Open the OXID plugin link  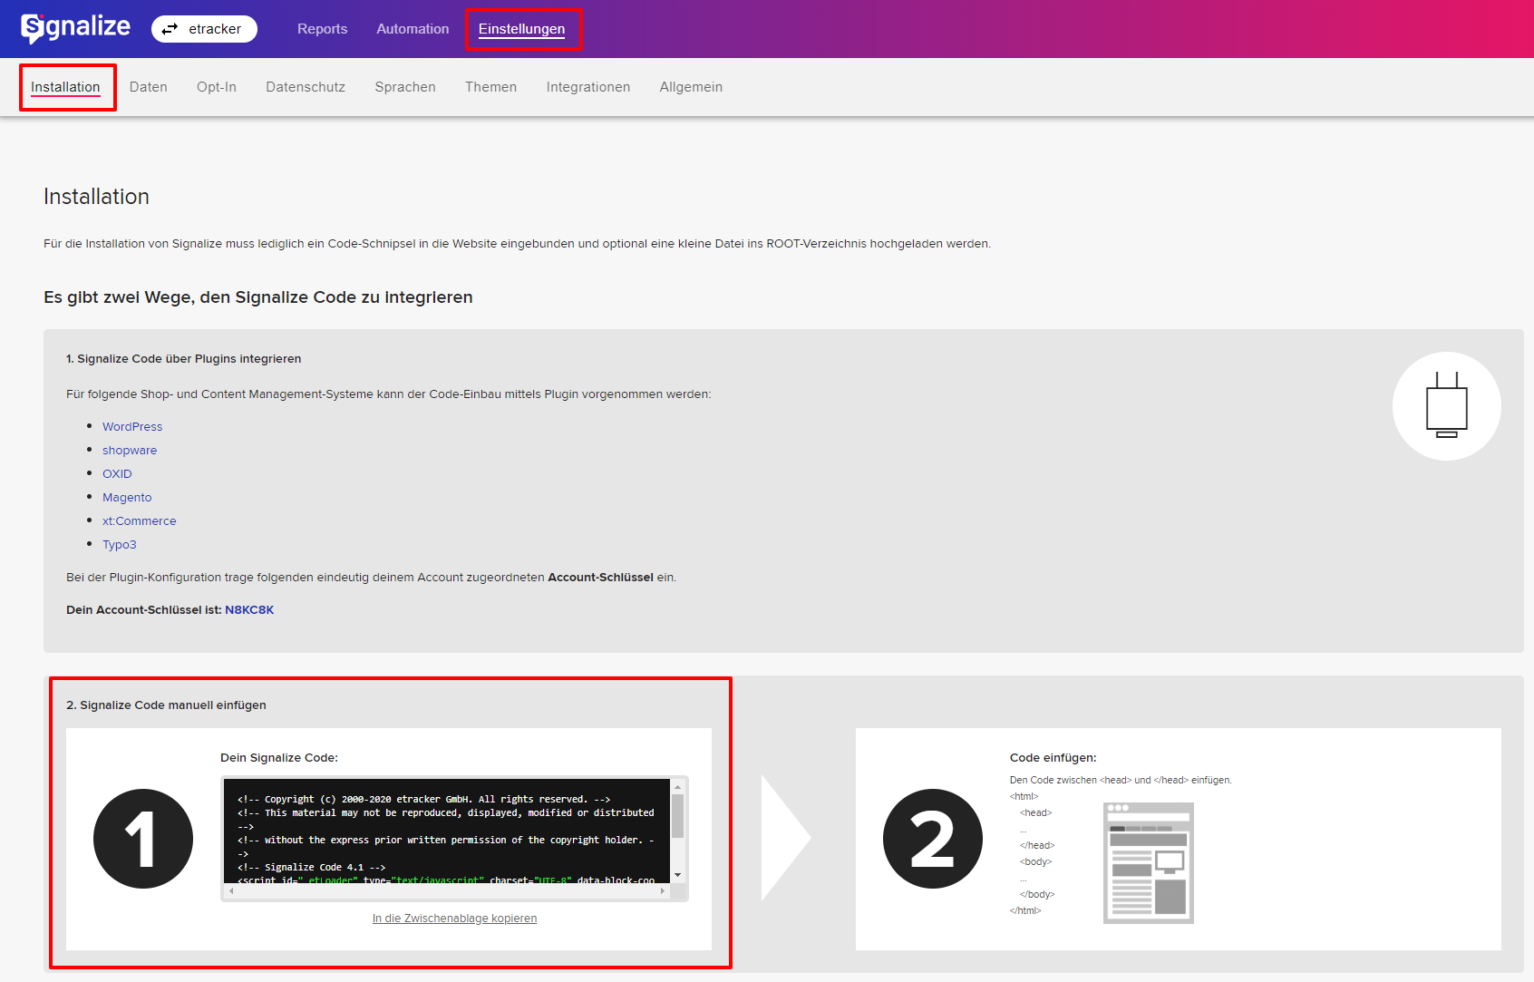click(x=117, y=473)
